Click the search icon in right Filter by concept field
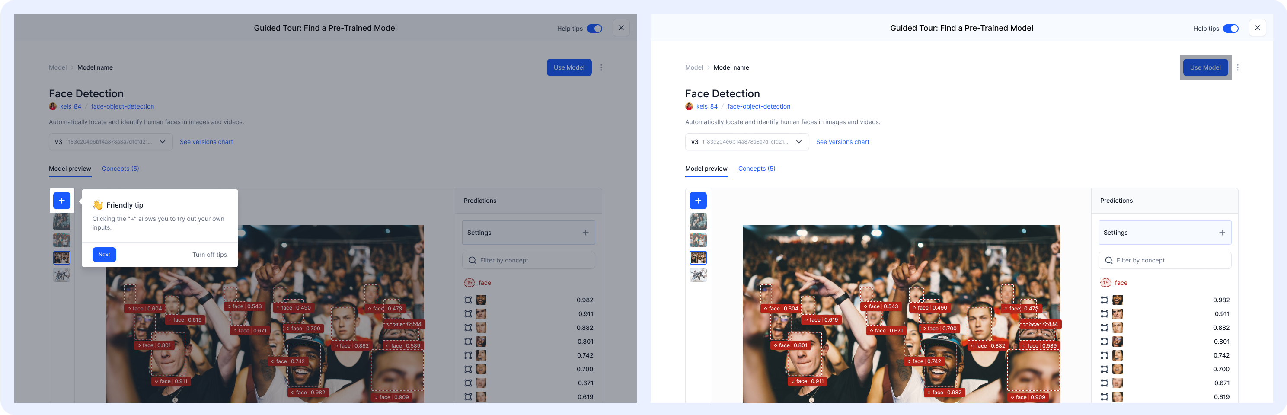 (x=1108, y=260)
